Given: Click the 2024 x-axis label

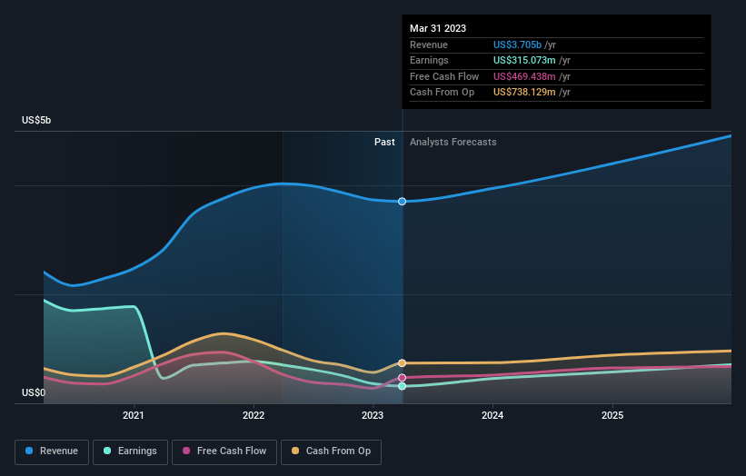Looking at the screenshot, I should [492, 416].
